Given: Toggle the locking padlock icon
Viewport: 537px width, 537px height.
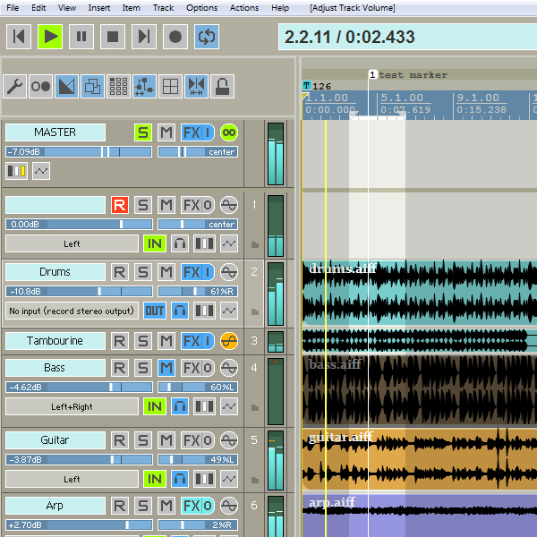Looking at the screenshot, I should pos(222,87).
